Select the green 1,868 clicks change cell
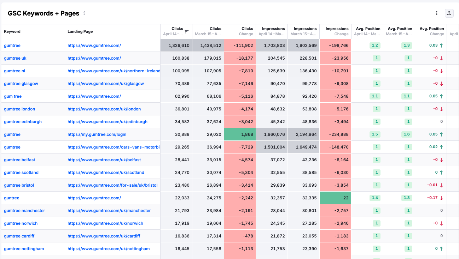Screen dimensions: 459x259 pos(240,134)
